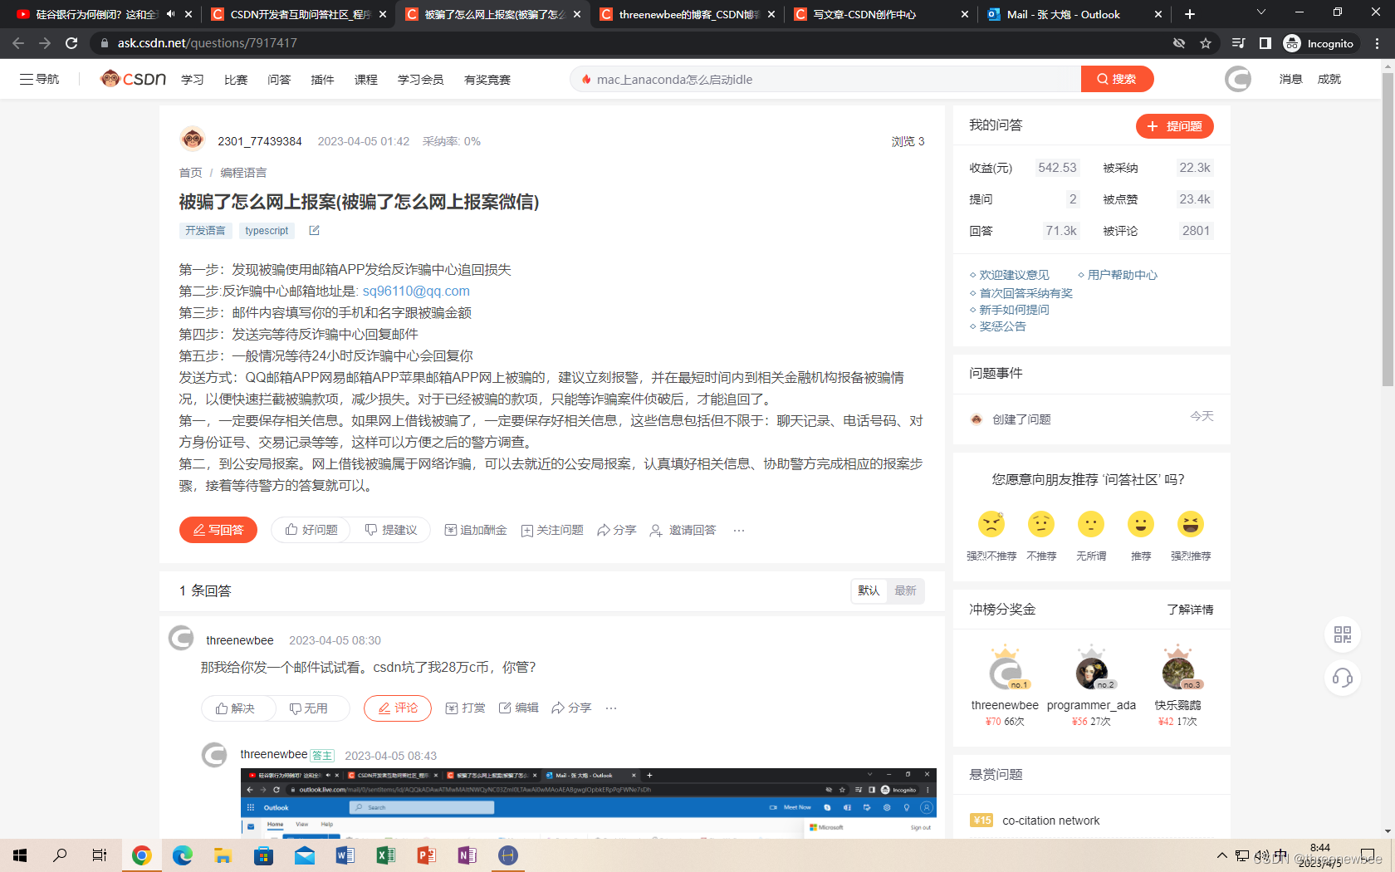Click the edit tags icon beside typescript
This screenshot has width=1395, height=872.
tap(314, 230)
